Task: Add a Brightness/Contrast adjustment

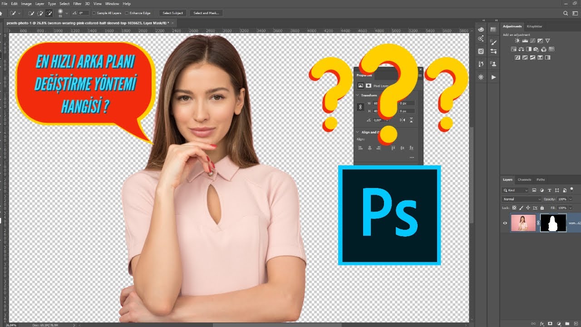Action: click(x=517, y=41)
